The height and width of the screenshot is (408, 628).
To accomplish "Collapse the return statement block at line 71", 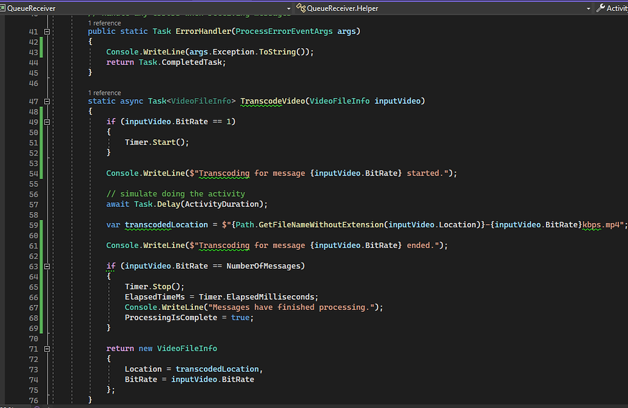I will pyautogui.click(x=47, y=348).
